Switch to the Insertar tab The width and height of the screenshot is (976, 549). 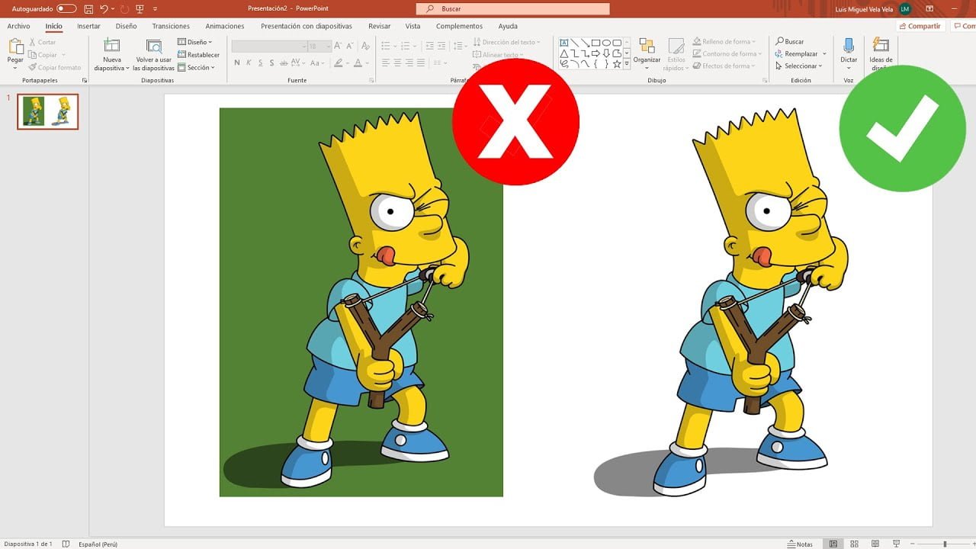pyautogui.click(x=88, y=26)
